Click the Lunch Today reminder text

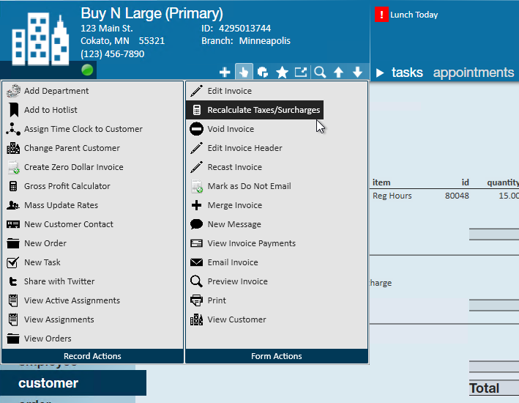tap(414, 15)
